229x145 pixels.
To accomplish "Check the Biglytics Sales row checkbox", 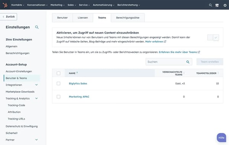I will click(x=58, y=83).
